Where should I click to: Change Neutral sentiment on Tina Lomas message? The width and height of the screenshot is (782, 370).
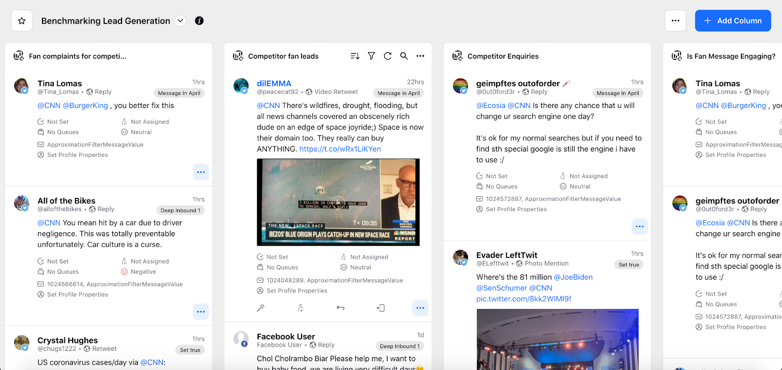click(x=136, y=132)
